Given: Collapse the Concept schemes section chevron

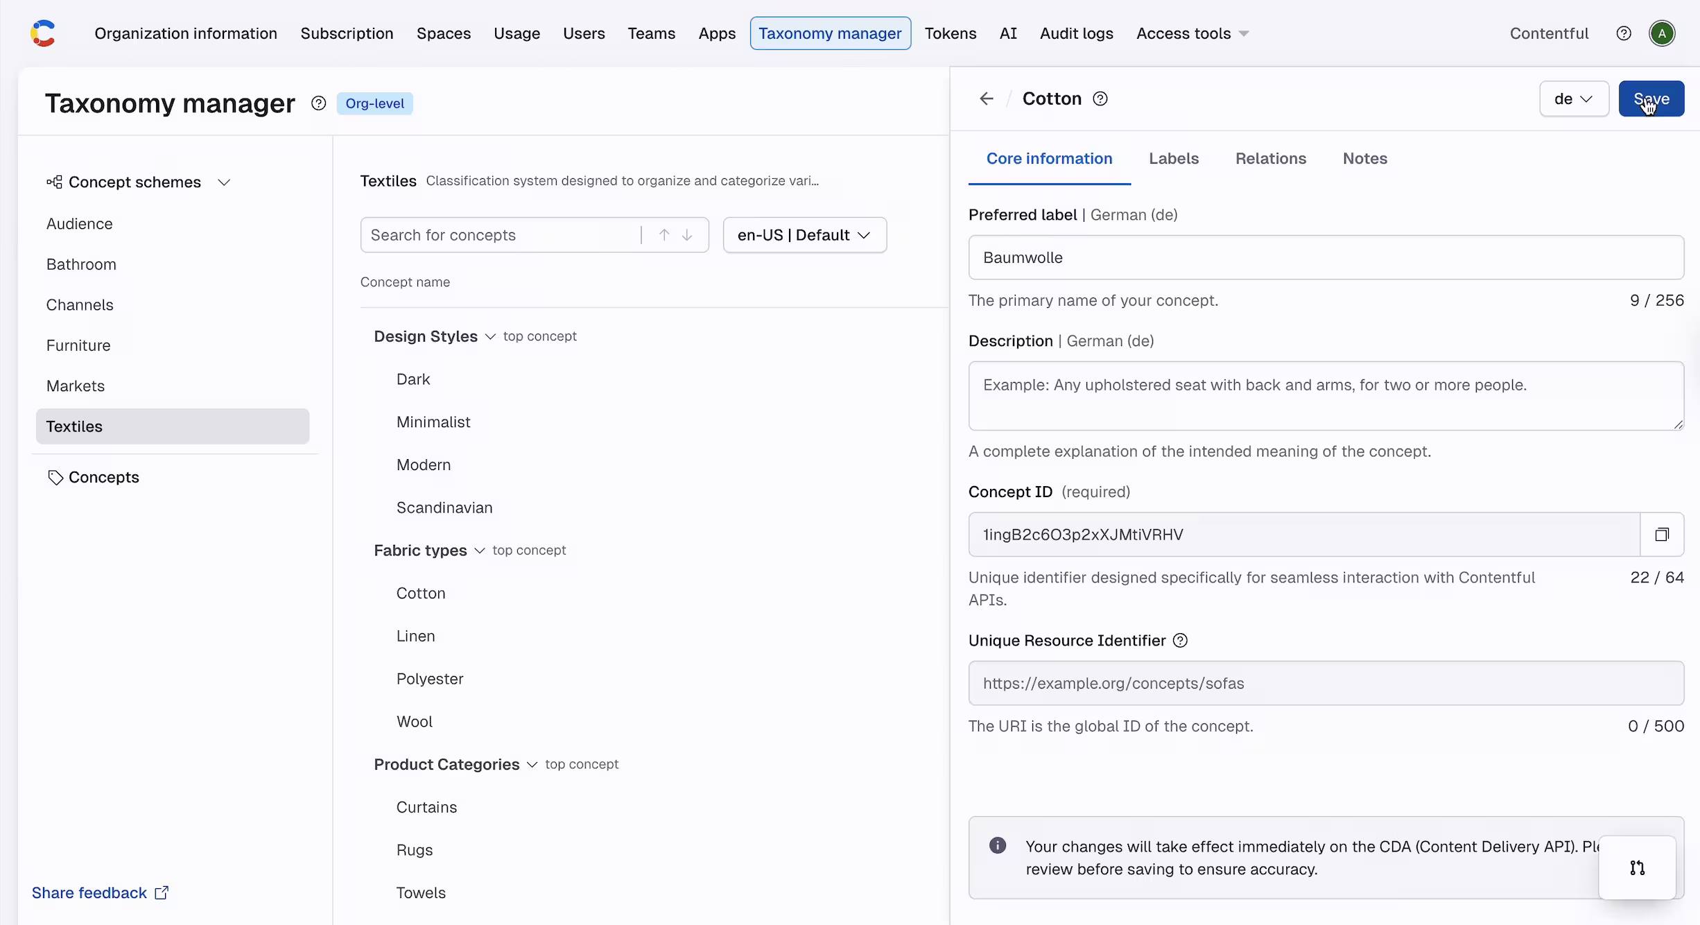Looking at the screenshot, I should (224, 182).
